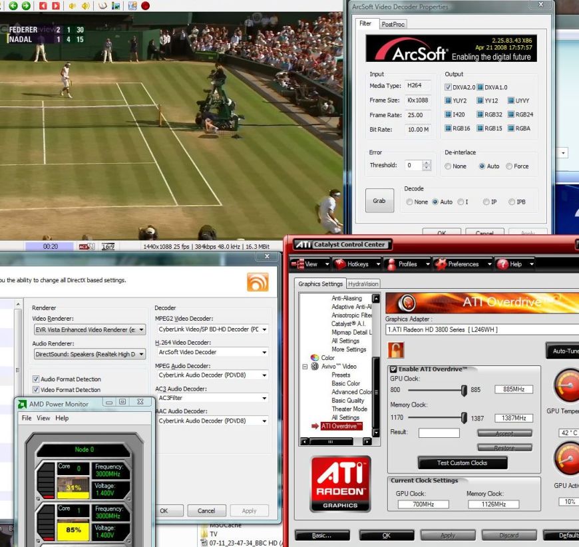Click the Threshold spinner up arrow

(x=427, y=163)
